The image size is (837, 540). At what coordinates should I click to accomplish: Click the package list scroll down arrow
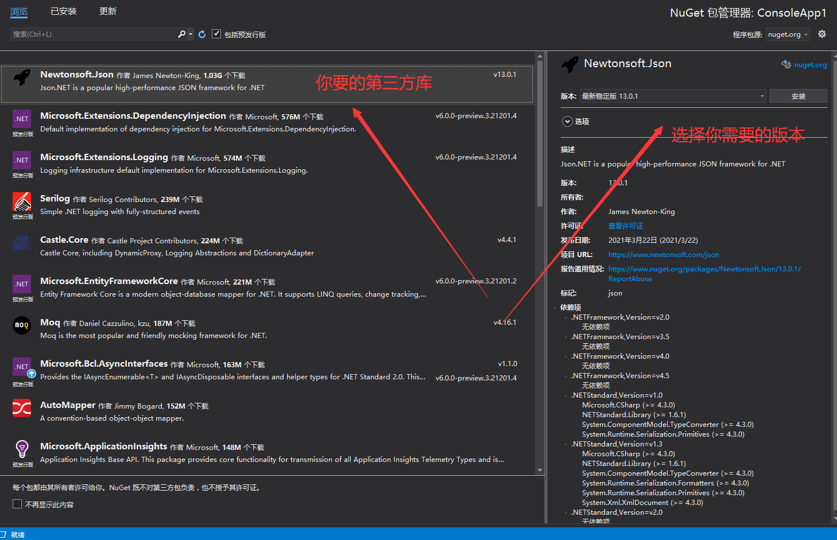(540, 470)
